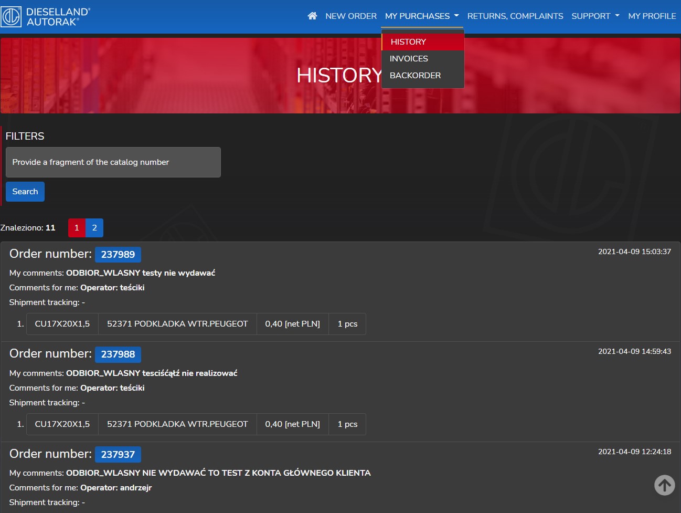
Task: Focus the catalog number filter field
Action: click(x=113, y=162)
